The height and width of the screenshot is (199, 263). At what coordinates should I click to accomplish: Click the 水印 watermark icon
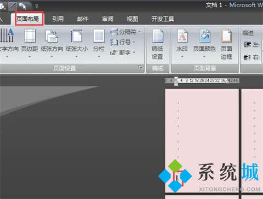tap(182, 36)
